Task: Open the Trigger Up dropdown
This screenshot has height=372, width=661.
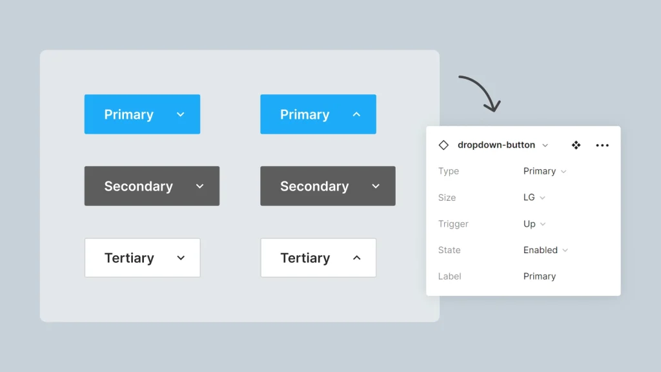Action: click(534, 224)
